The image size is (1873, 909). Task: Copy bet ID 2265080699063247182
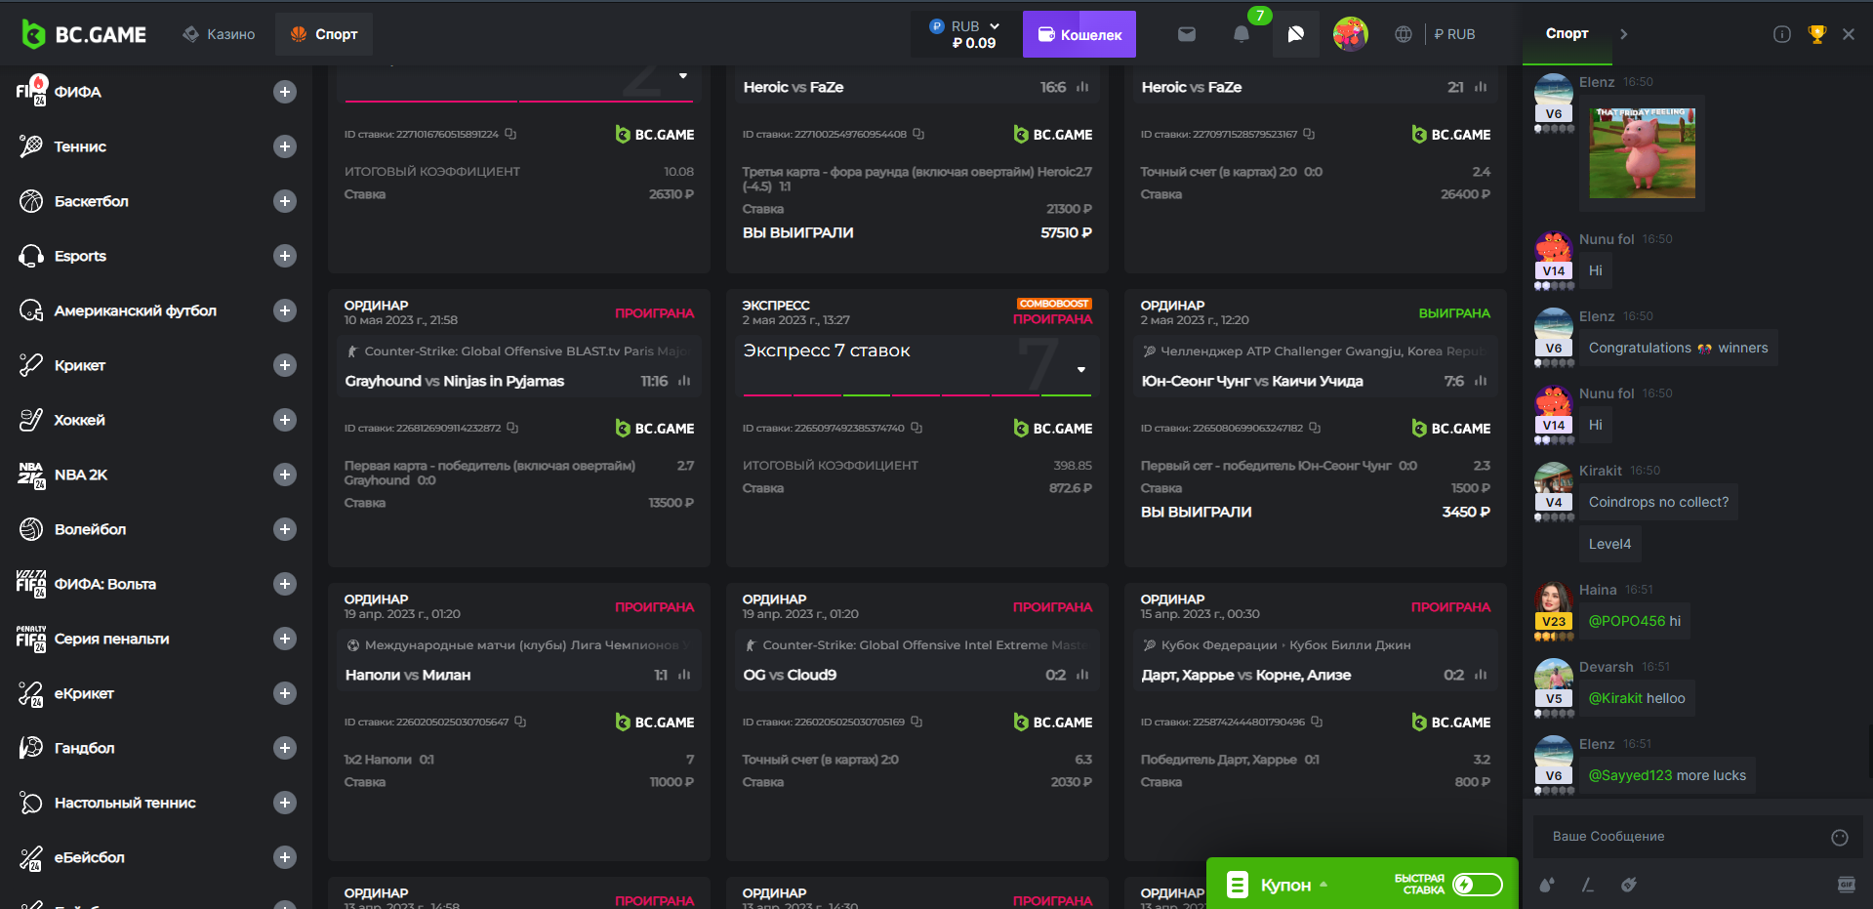point(1315,428)
